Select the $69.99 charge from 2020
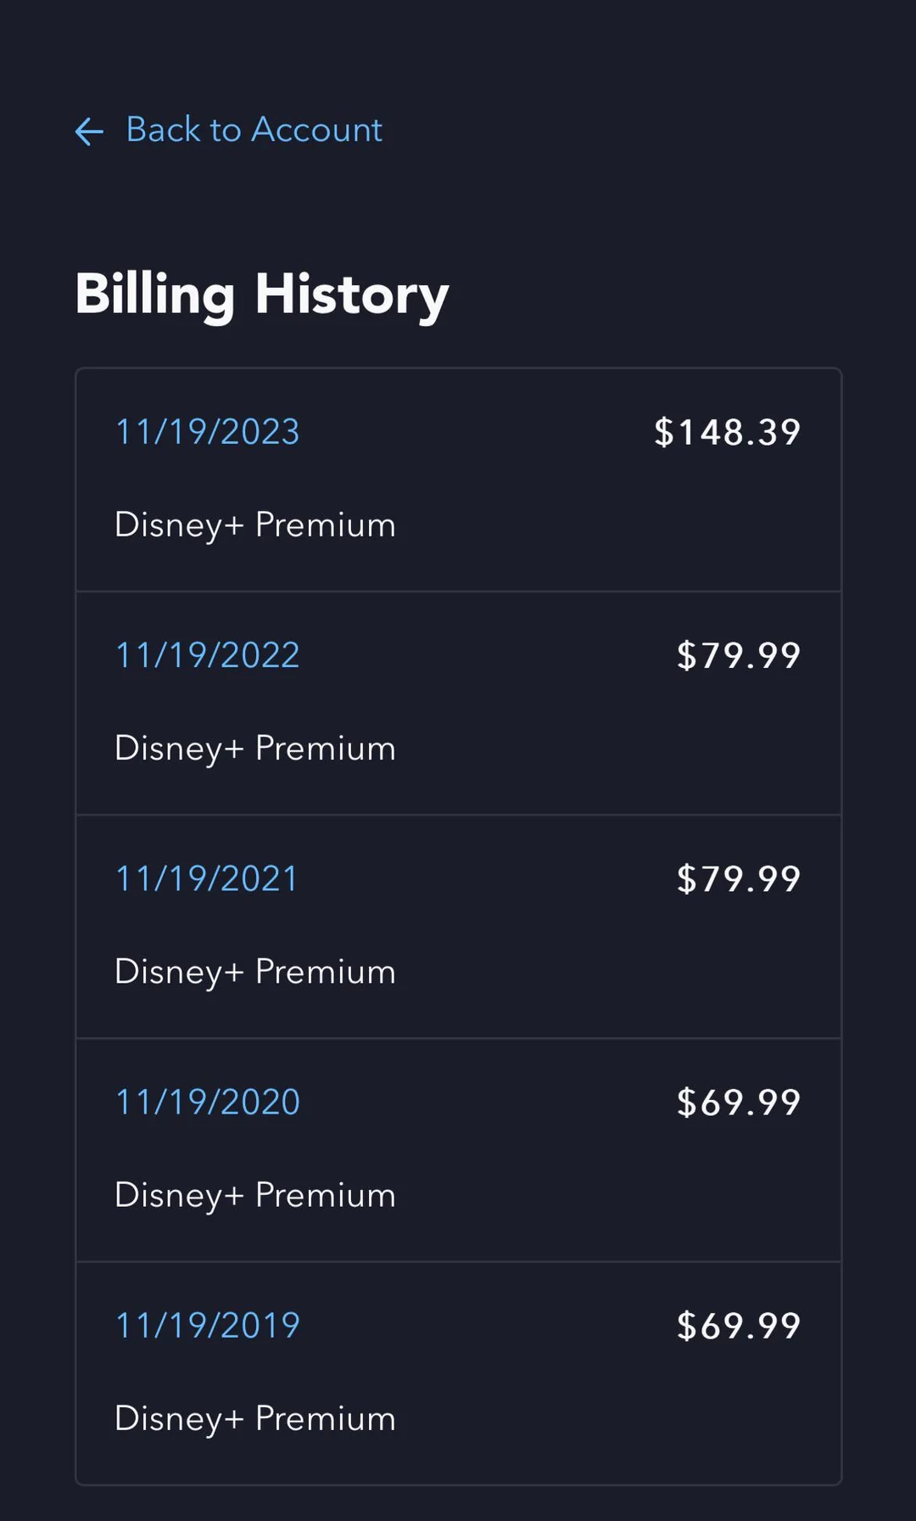916x1521 pixels. click(x=738, y=1102)
